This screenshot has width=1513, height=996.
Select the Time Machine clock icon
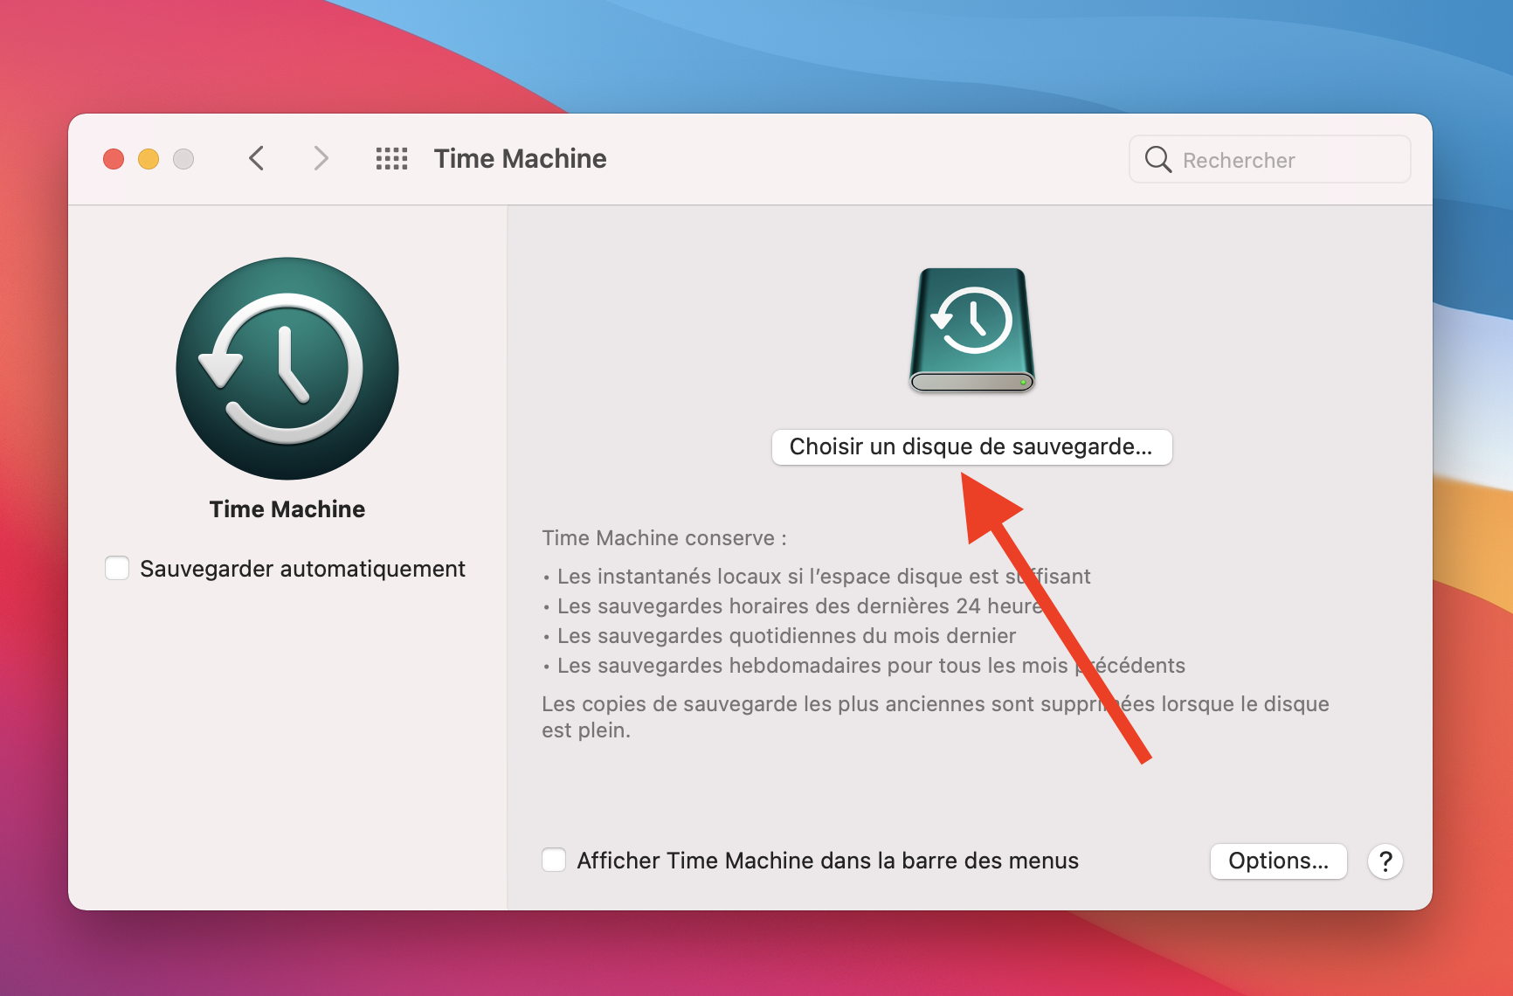(x=287, y=368)
